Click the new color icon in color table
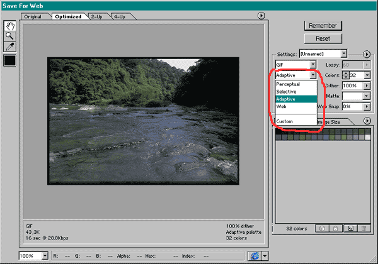This screenshot has height=264, width=378. (351, 228)
